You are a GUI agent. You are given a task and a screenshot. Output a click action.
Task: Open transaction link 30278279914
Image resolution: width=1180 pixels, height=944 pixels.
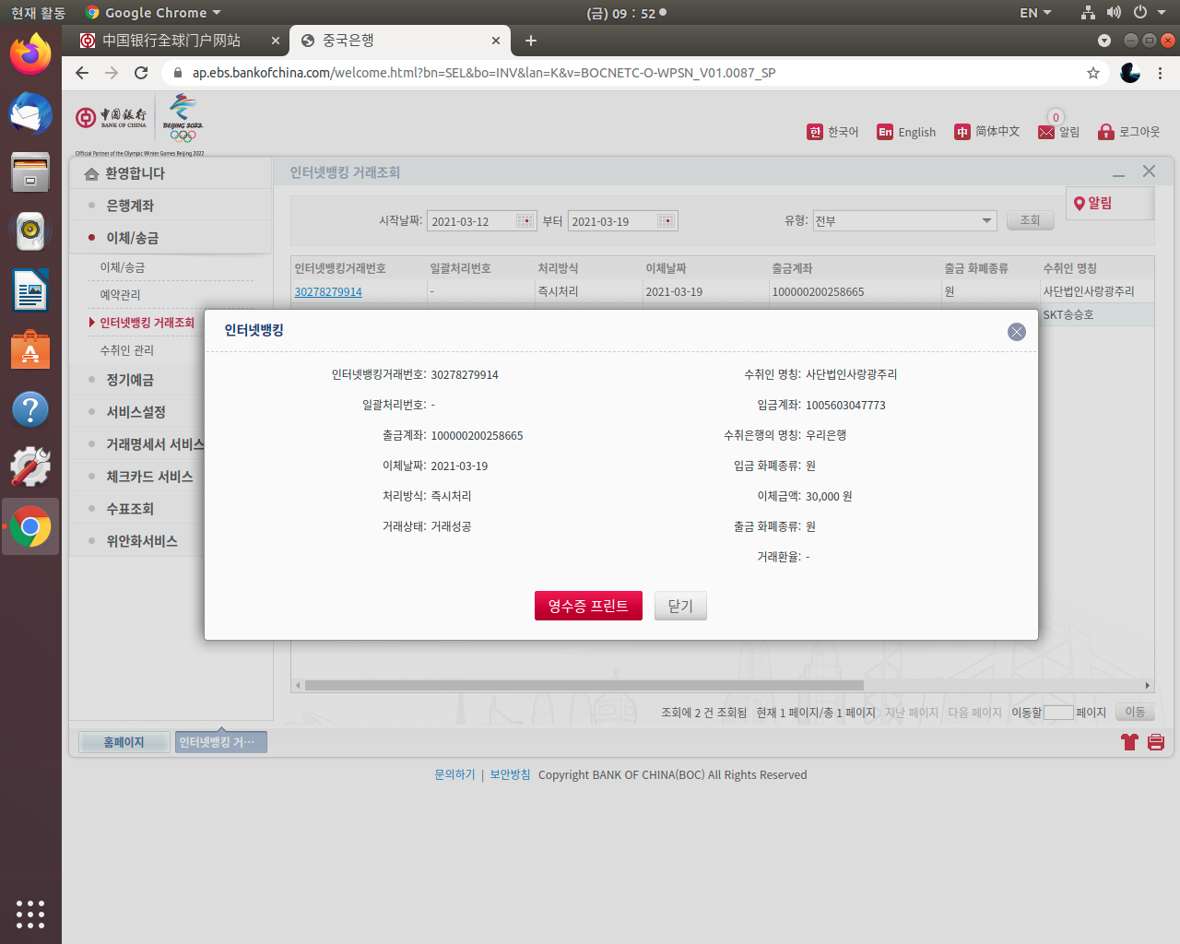[328, 292]
